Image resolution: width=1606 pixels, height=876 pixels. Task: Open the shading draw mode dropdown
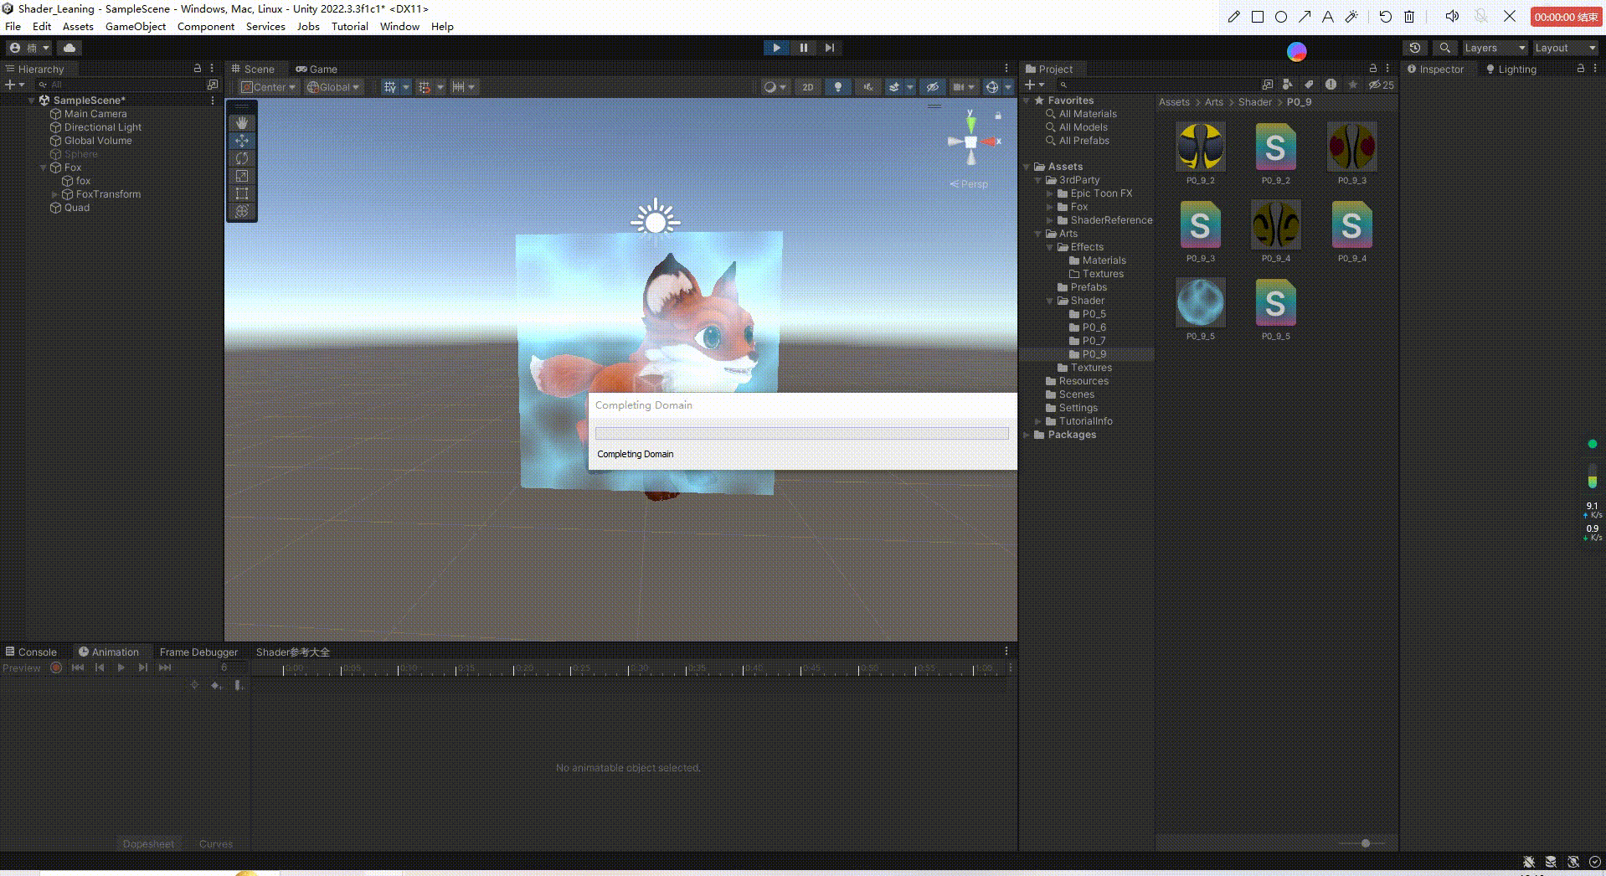point(775,87)
